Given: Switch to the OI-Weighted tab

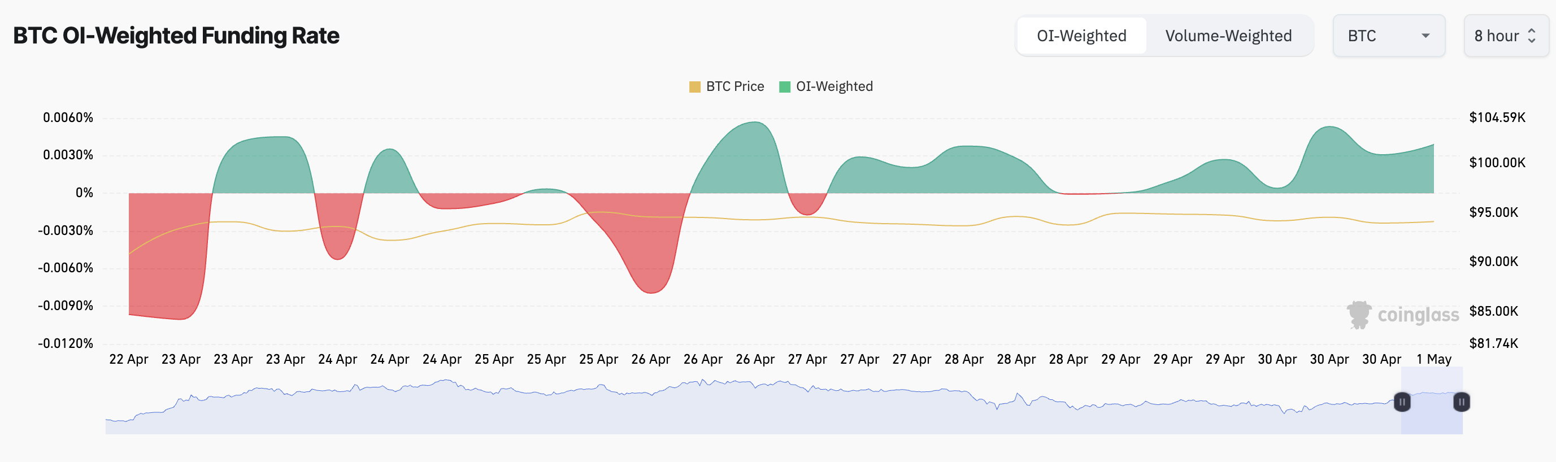Looking at the screenshot, I should (x=1082, y=36).
